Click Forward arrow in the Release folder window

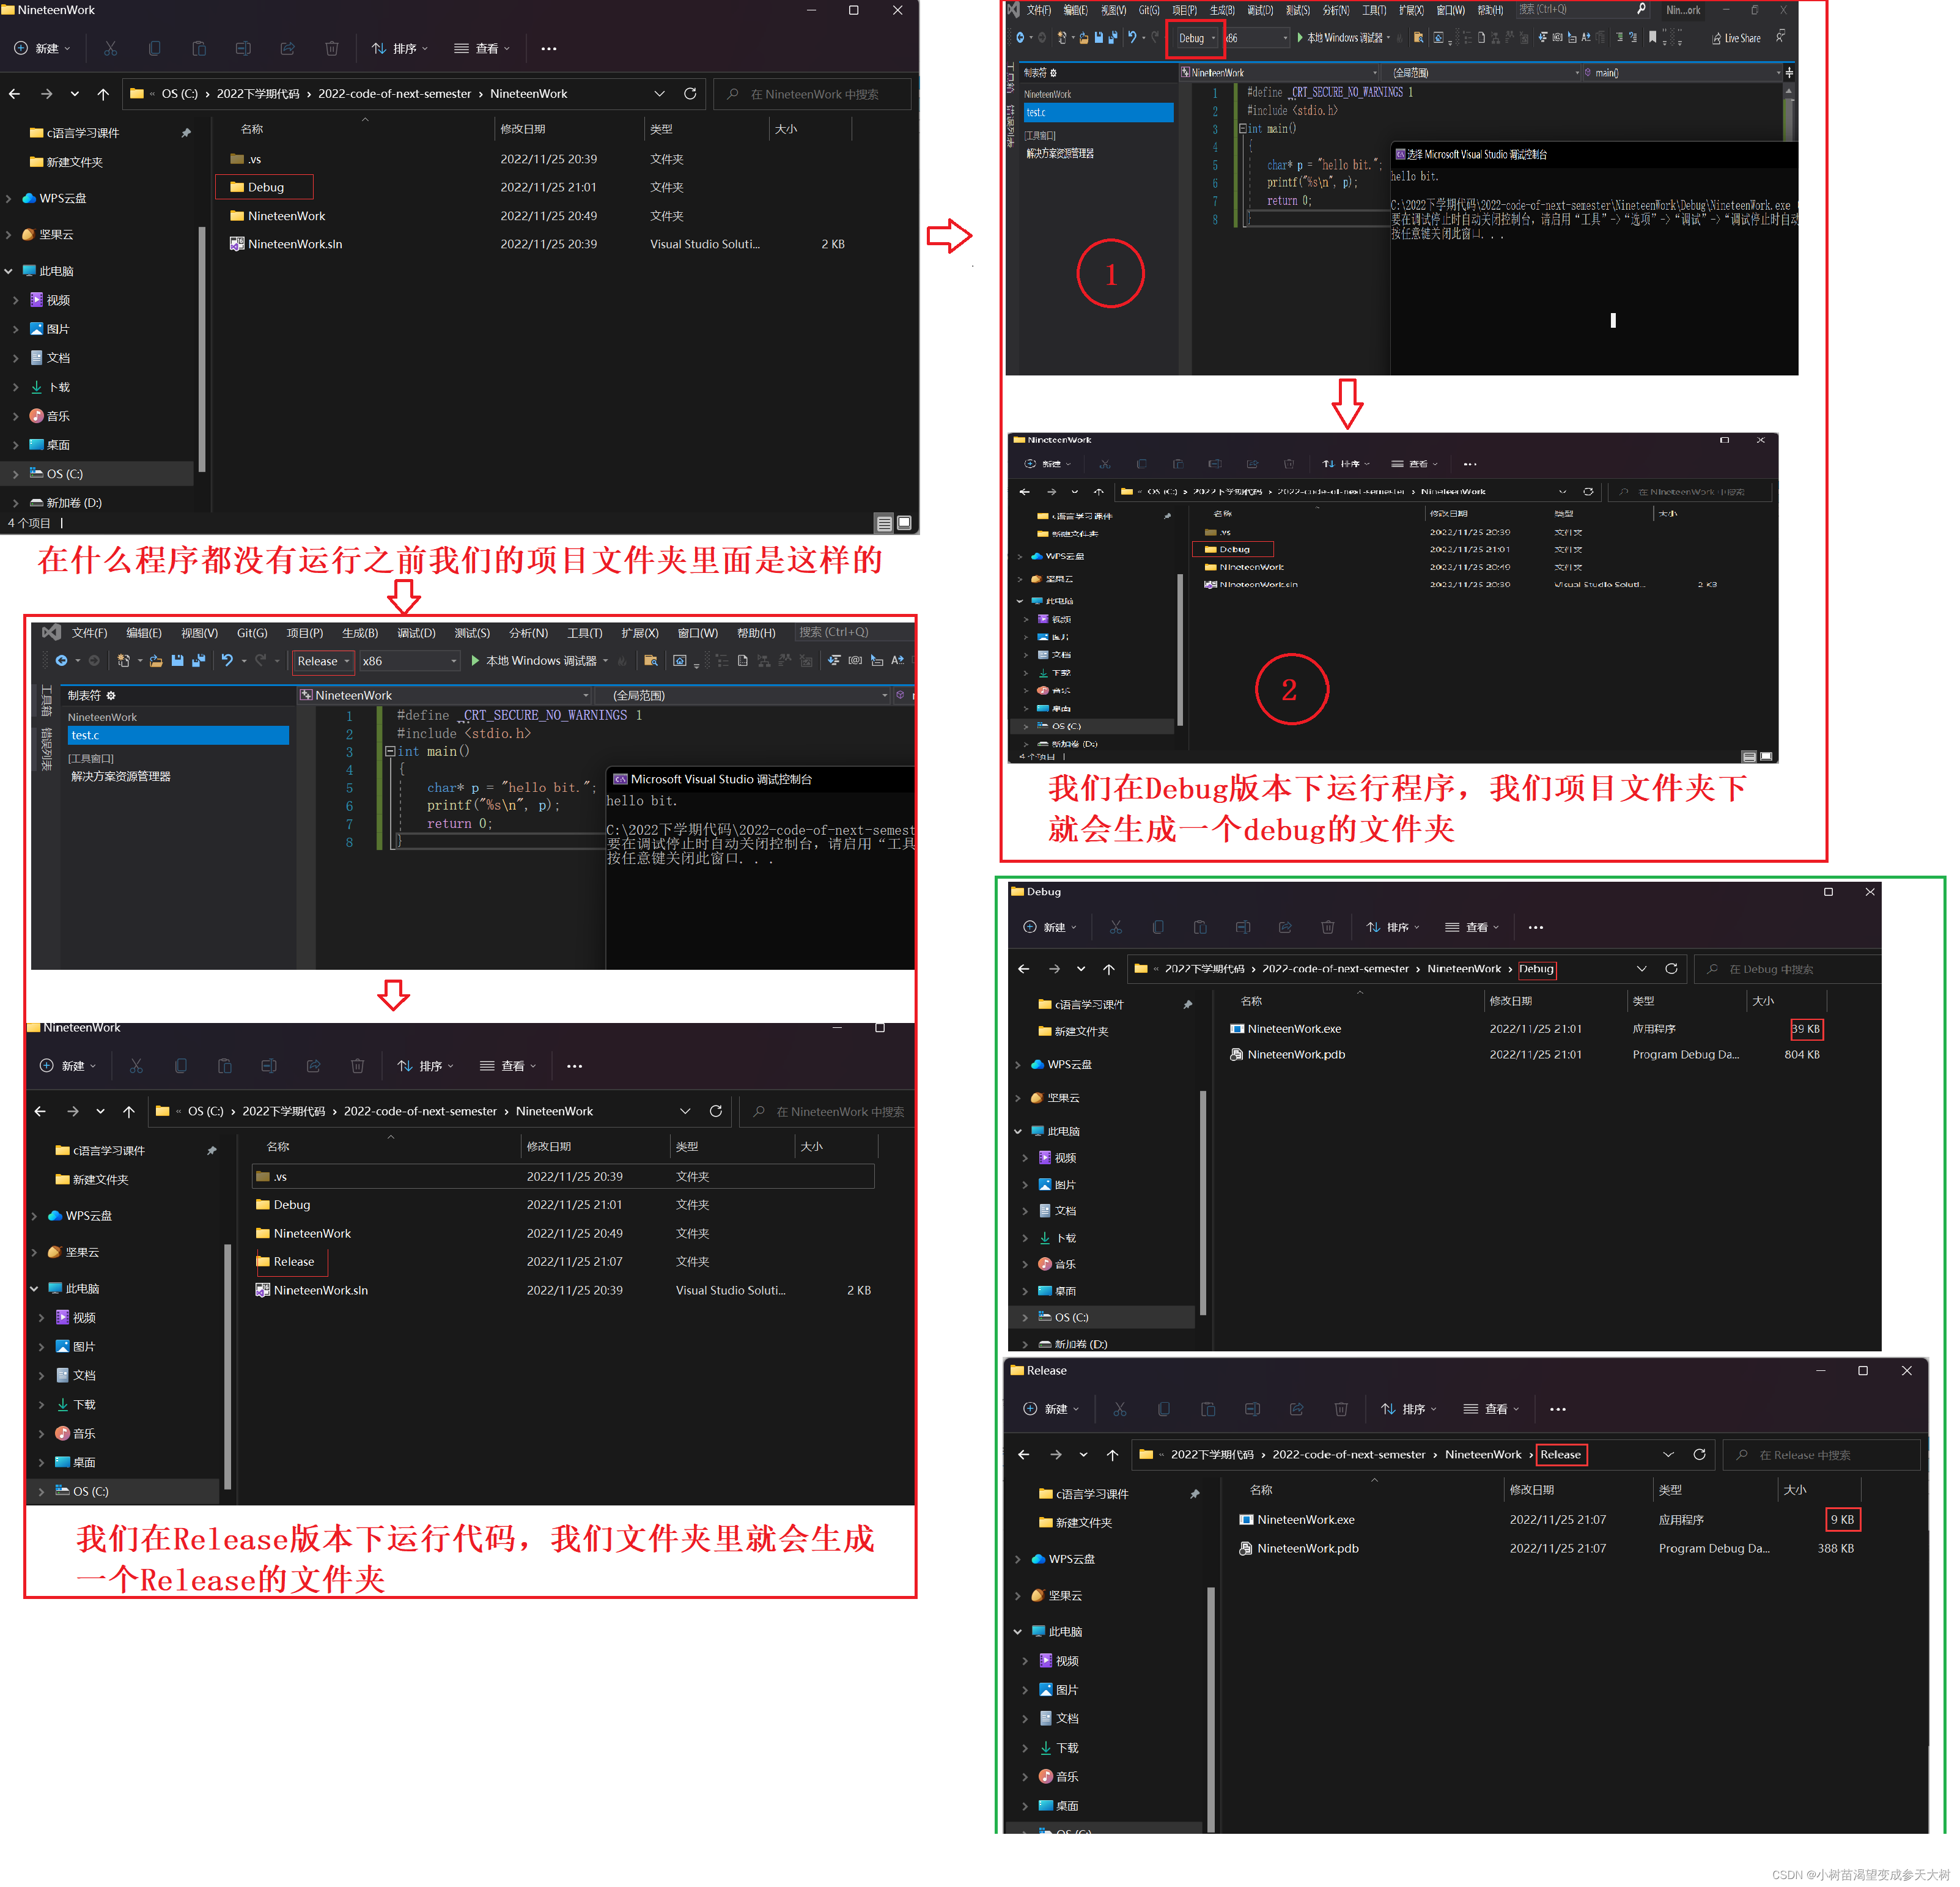[1056, 1455]
